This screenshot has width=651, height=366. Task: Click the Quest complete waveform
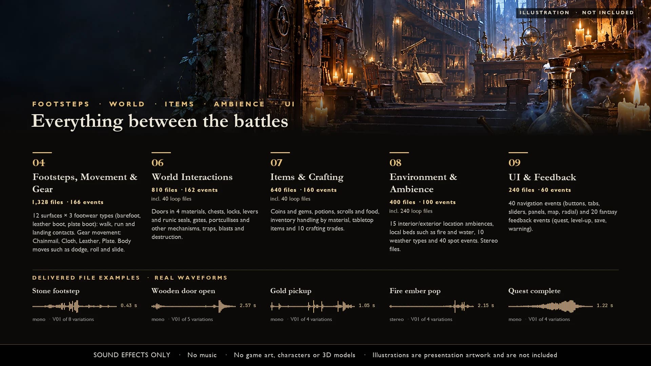pyautogui.click(x=551, y=306)
